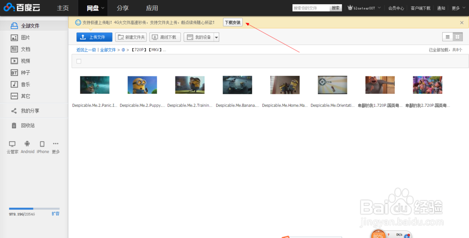Expand the bluetear007 user menu
This screenshot has height=238, width=469.
[379, 7]
